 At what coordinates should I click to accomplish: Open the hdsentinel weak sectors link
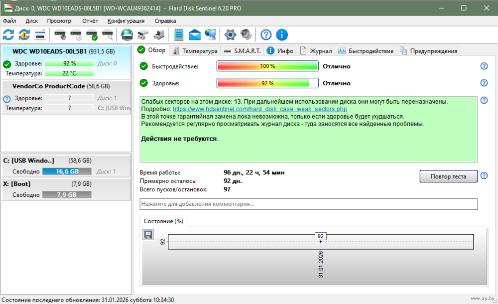pyautogui.click(x=259, y=109)
